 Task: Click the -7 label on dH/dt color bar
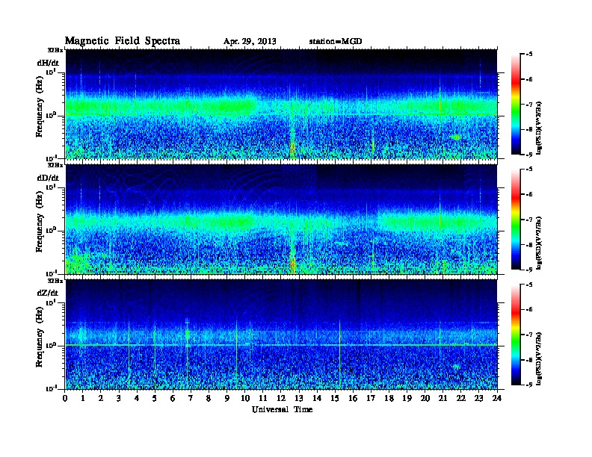point(530,105)
